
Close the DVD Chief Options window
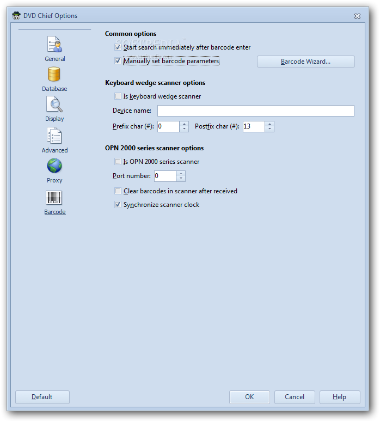point(357,16)
